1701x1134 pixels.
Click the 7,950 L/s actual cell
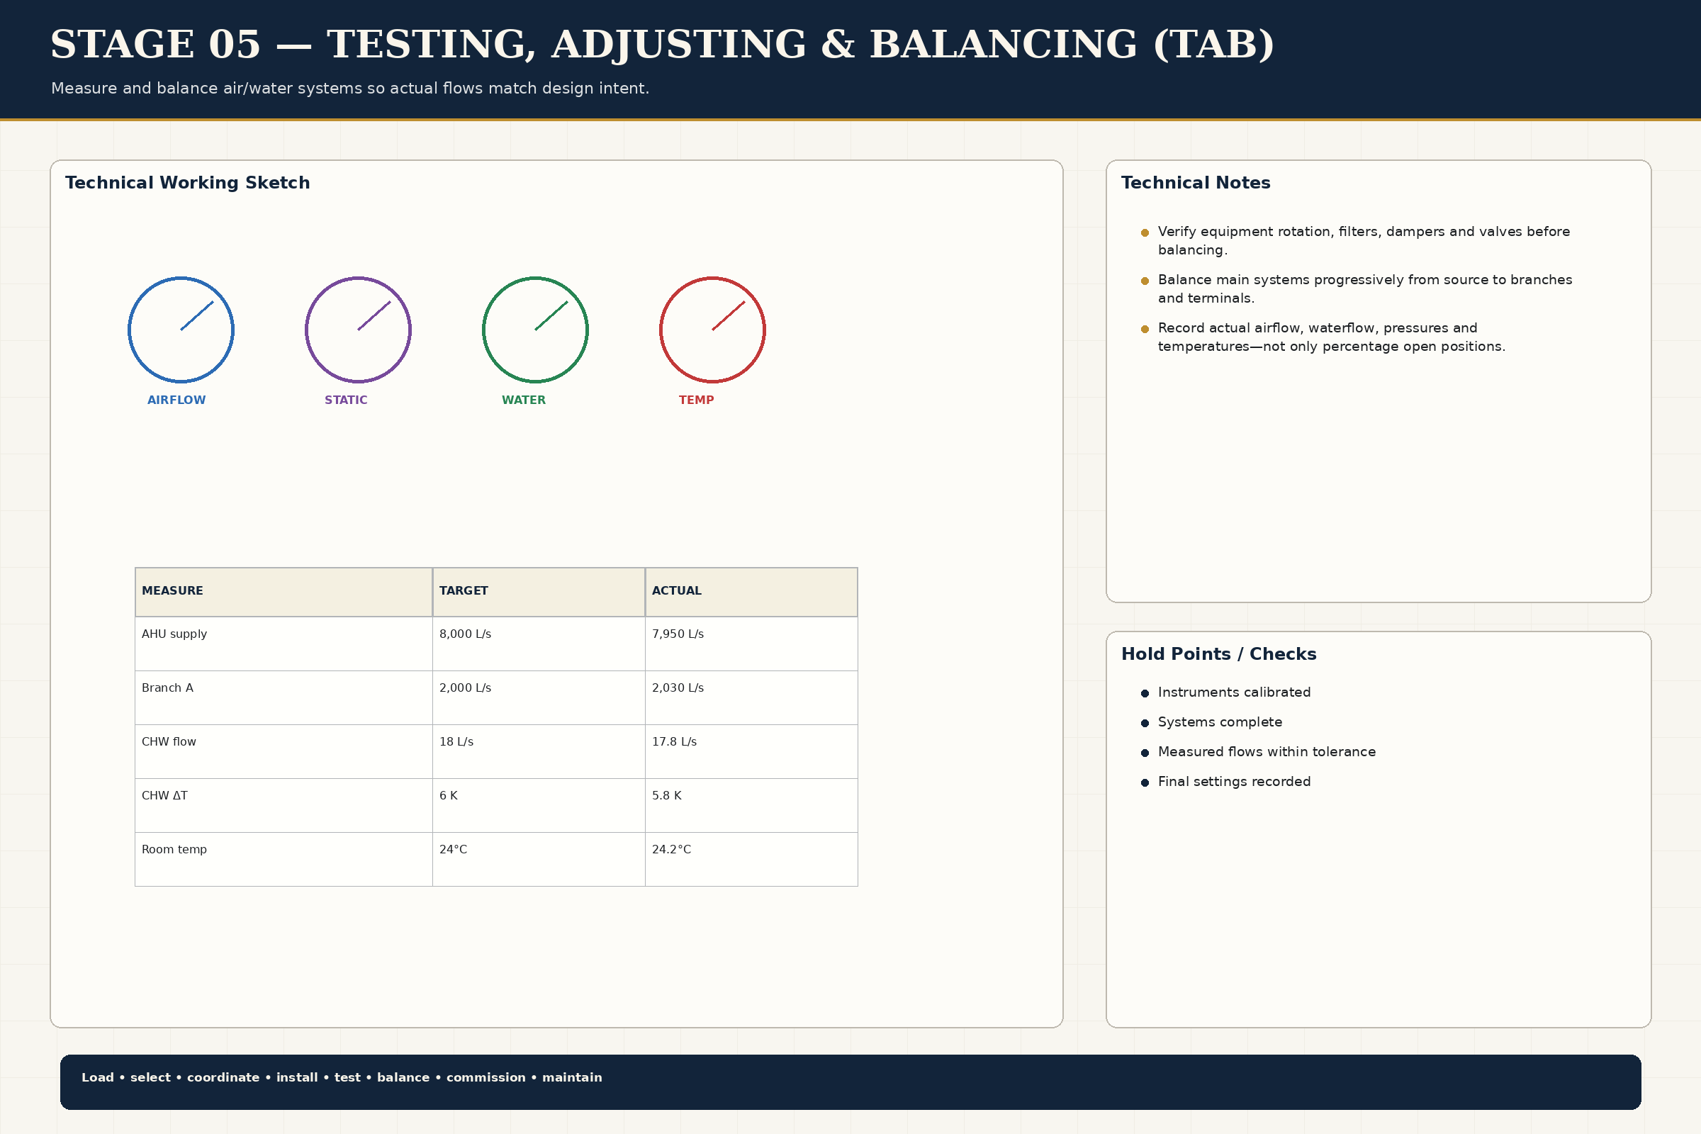751,644
